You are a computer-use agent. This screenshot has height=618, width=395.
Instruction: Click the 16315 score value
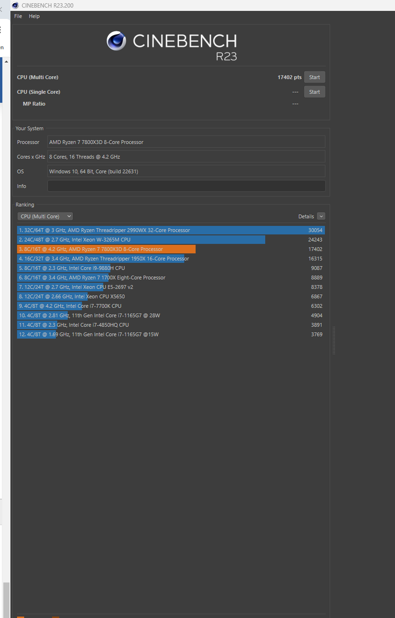click(315, 259)
